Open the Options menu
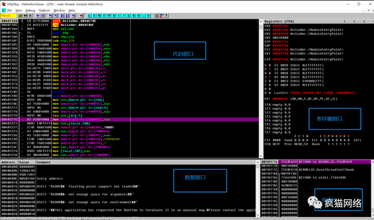 pos(44,10)
